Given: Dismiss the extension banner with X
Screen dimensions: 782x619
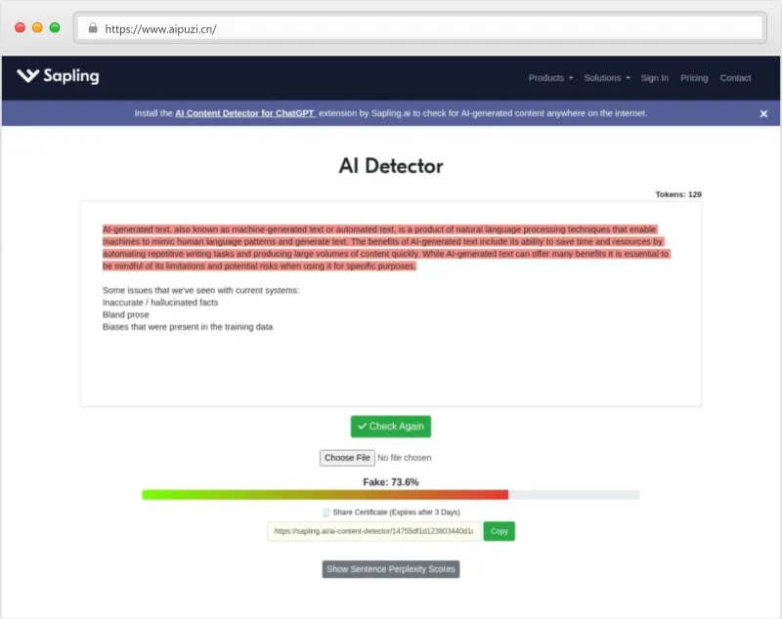Looking at the screenshot, I should pos(763,114).
